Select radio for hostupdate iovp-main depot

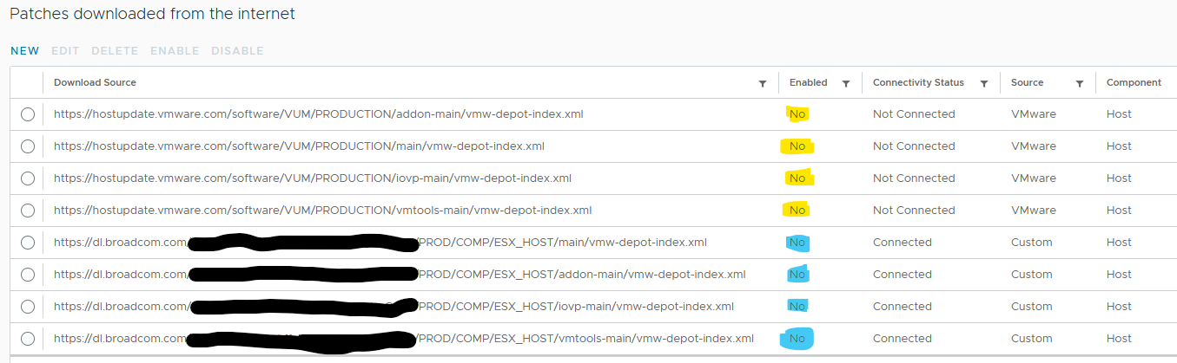coord(28,178)
